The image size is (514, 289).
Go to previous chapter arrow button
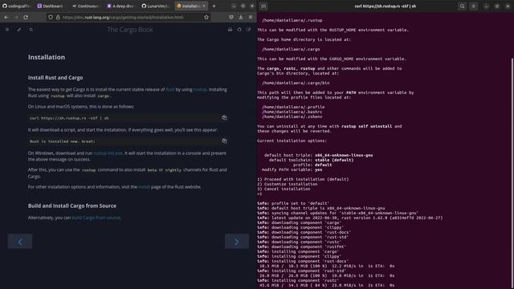click(20, 242)
